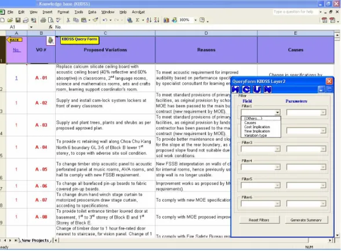Open Print Preview from the toolbar

(50, 20)
